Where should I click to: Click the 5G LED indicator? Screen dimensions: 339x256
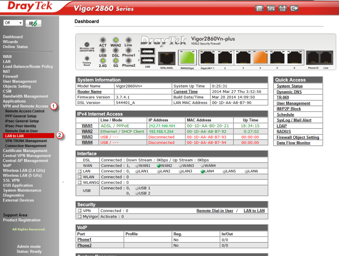pyautogui.click(x=116, y=61)
